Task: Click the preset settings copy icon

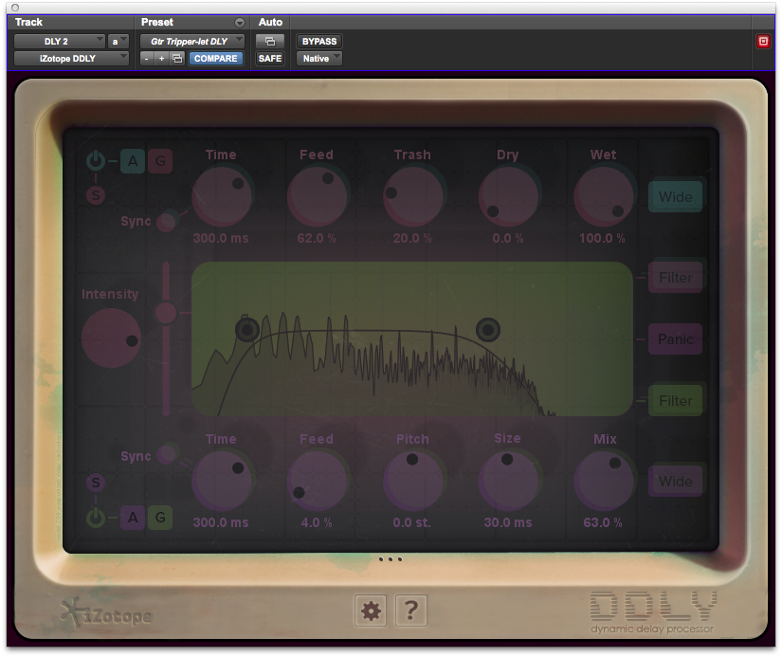Action: (x=177, y=59)
